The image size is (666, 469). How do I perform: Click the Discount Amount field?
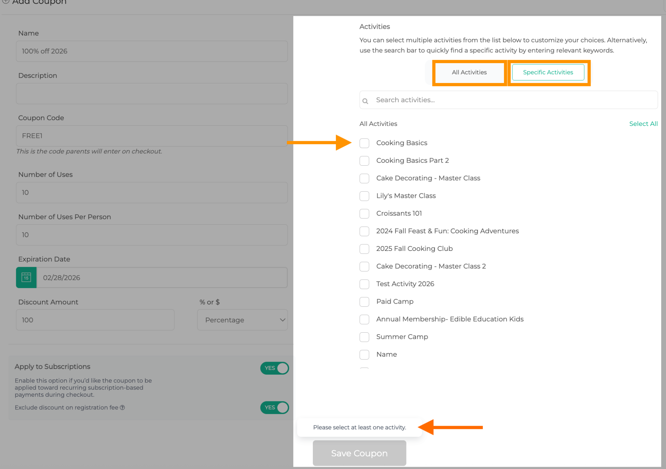(95, 320)
